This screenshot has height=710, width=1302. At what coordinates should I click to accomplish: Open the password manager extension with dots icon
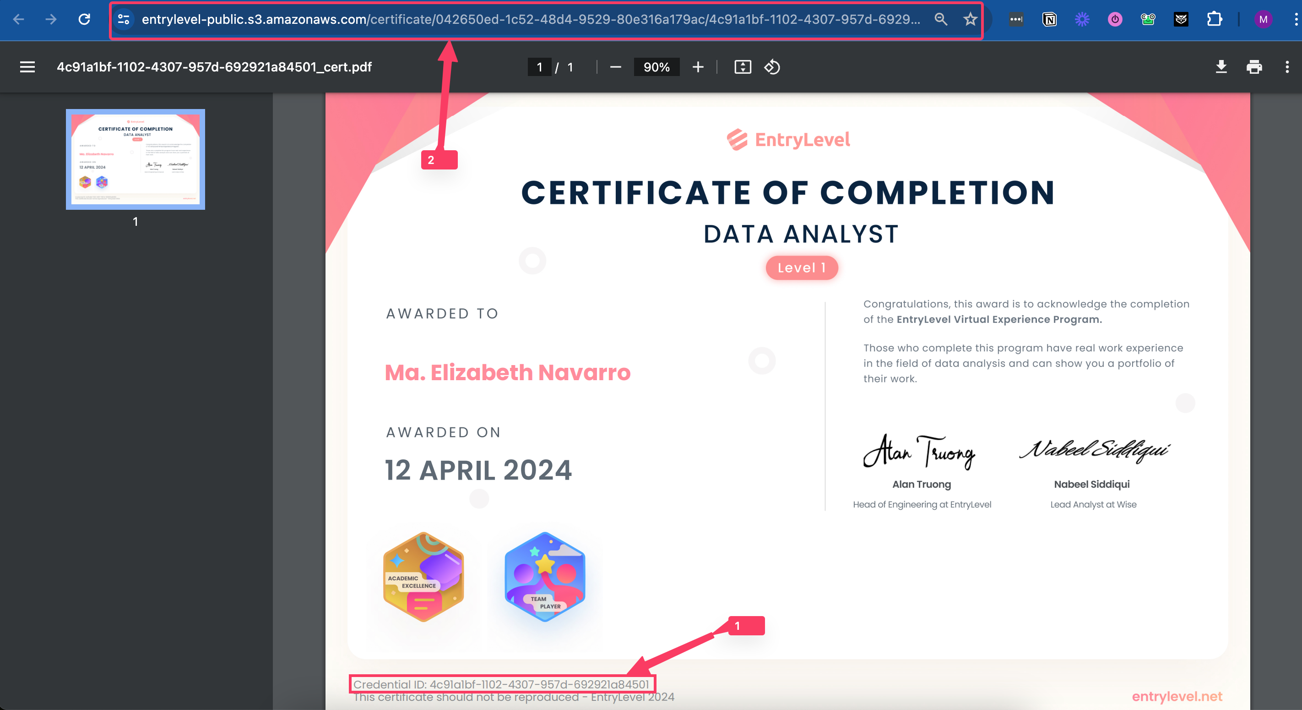(1016, 19)
